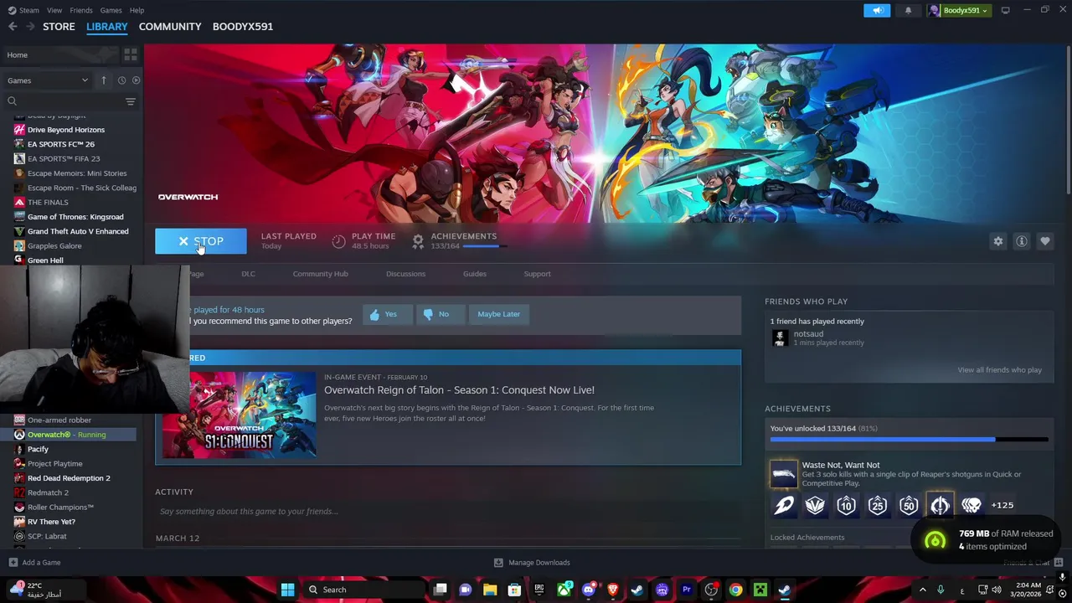Open the Help menu
Image resolution: width=1072 pixels, height=603 pixels.
coord(137,10)
